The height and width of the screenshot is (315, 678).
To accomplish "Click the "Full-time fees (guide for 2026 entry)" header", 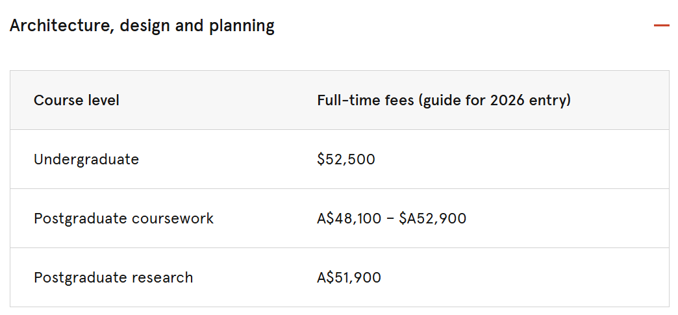I will pos(444,101).
